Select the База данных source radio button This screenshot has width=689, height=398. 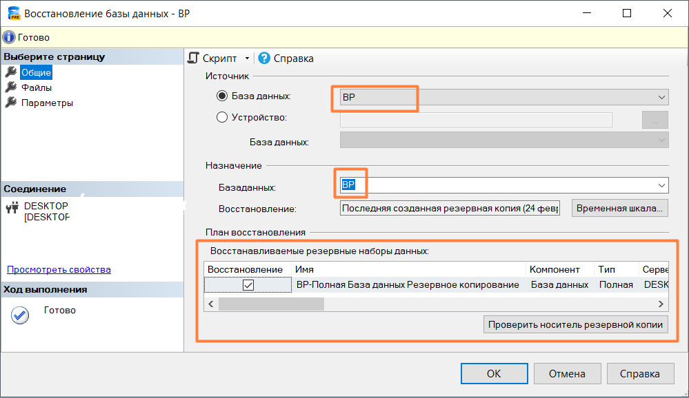click(222, 96)
